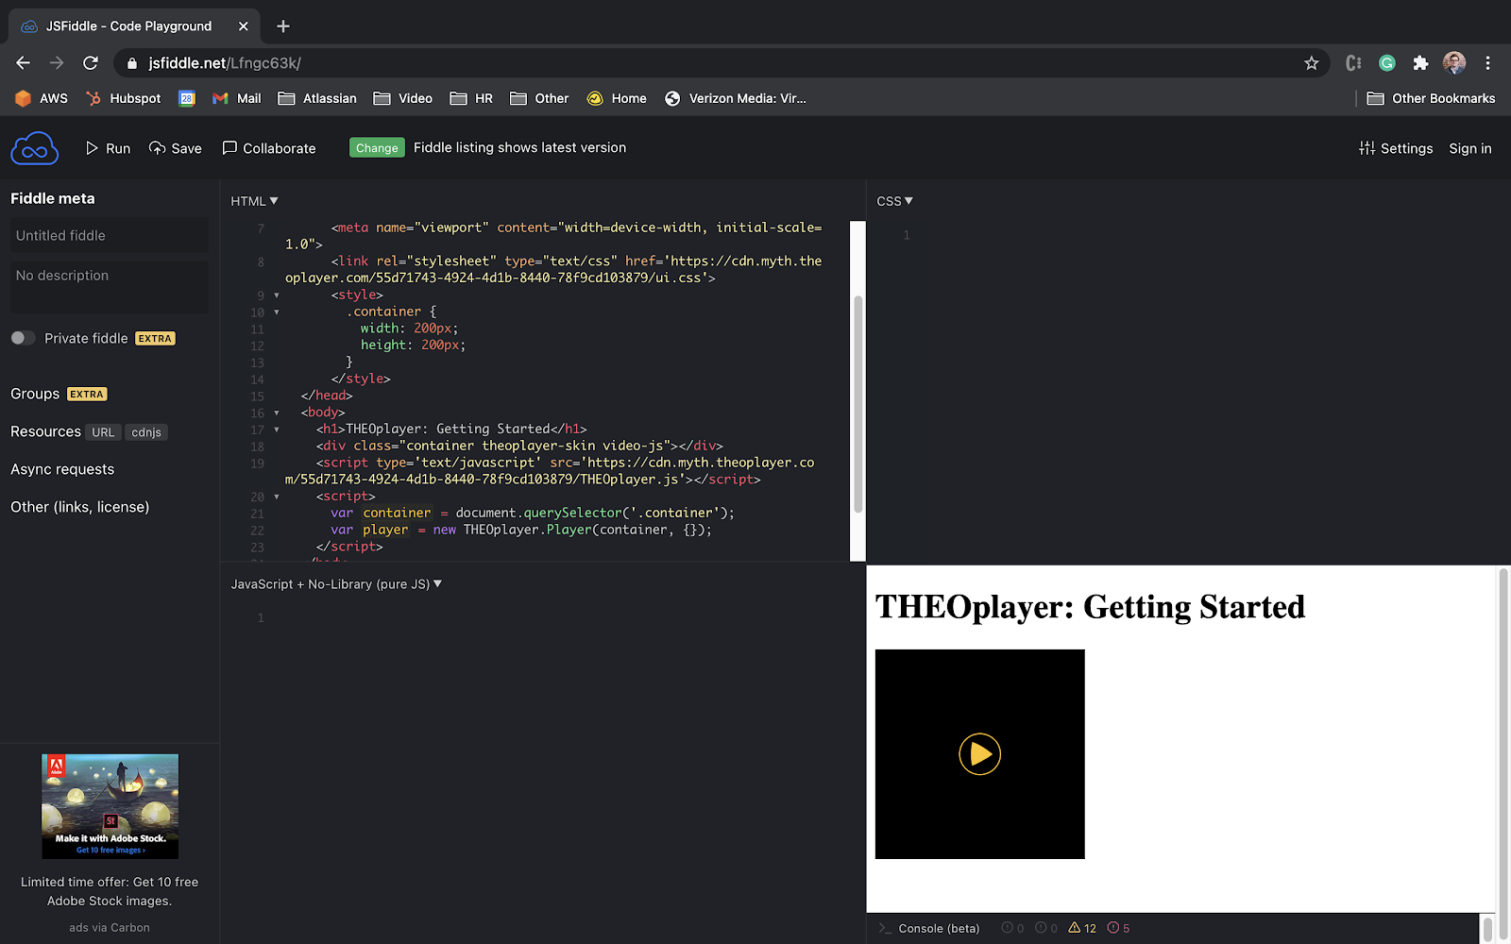Open the Collaborate panel
The image size is (1511, 944).
269,148
